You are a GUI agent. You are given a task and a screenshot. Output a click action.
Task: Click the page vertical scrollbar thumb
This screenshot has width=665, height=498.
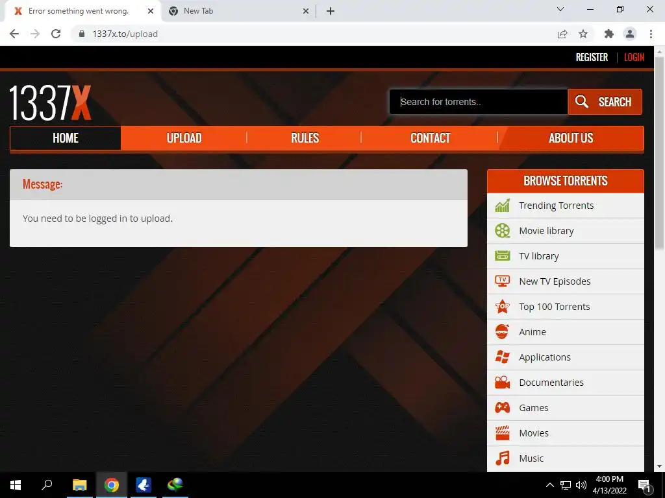659,152
